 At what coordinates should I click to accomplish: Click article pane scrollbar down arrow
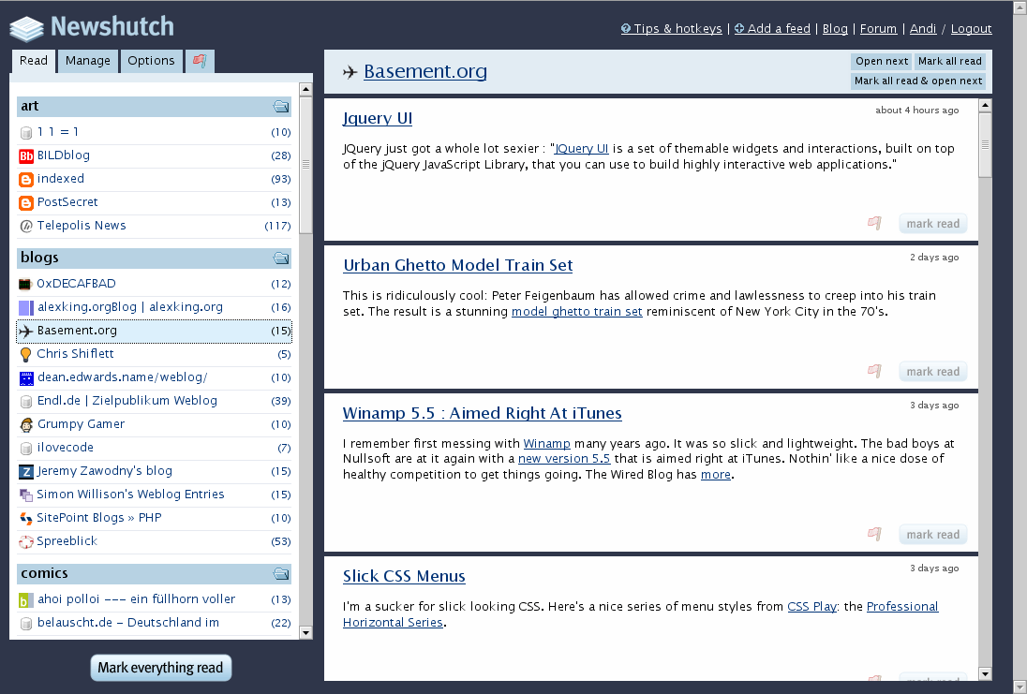point(985,673)
